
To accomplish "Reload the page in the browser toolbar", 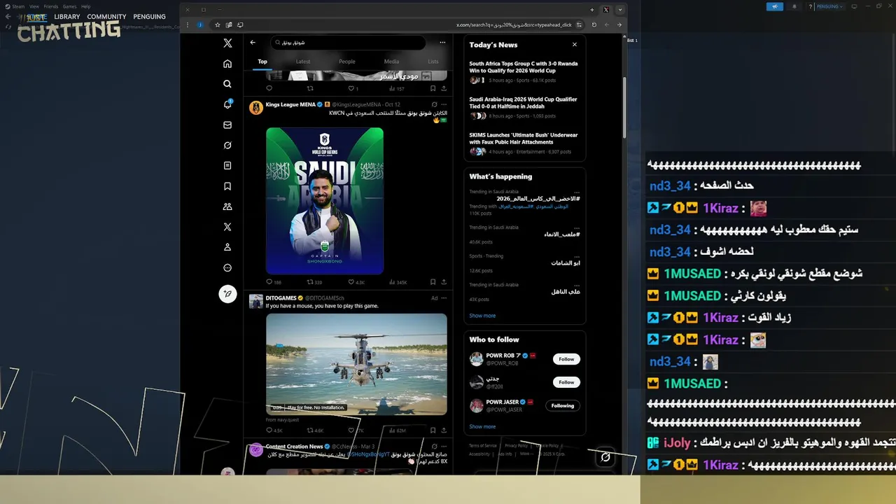I will click(x=594, y=24).
